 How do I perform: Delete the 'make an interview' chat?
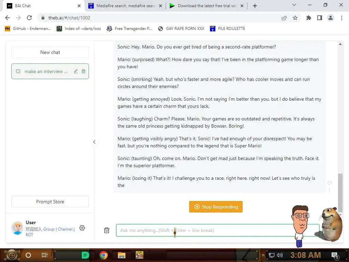(x=84, y=71)
